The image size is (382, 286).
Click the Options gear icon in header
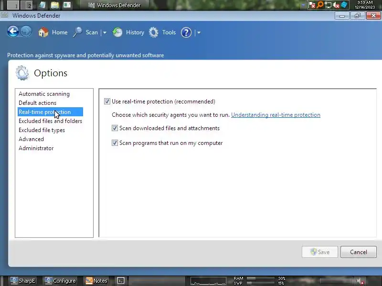click(x=22, y=73)
